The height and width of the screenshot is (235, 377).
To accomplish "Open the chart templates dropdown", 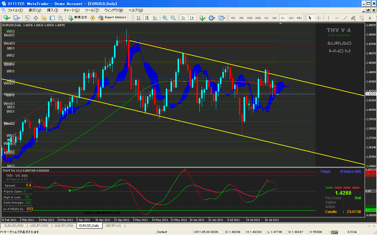I will click(221, 18).
